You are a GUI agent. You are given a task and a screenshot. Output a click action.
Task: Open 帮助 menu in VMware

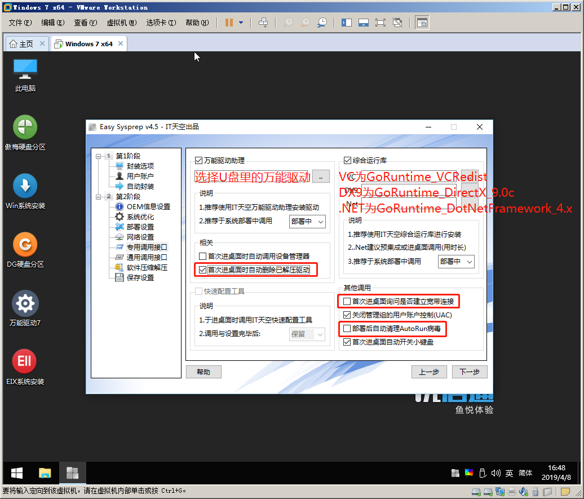tap(197, 23)
